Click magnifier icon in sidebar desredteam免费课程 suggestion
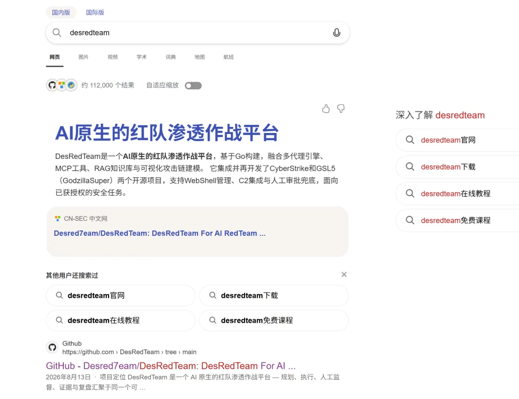The image size is (519, 399). pyautogui.click(x=410, y=220)
